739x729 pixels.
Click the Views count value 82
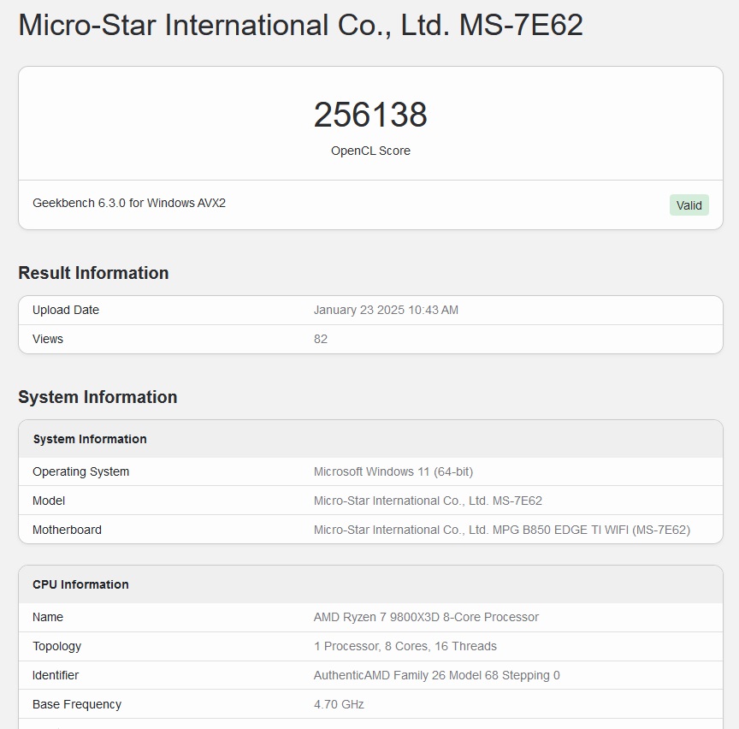321,339
